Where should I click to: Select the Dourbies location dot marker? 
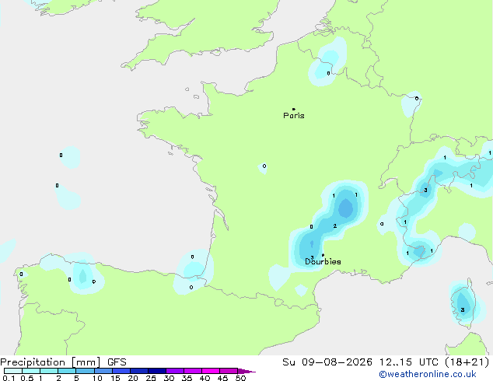[x=323, y=255]
